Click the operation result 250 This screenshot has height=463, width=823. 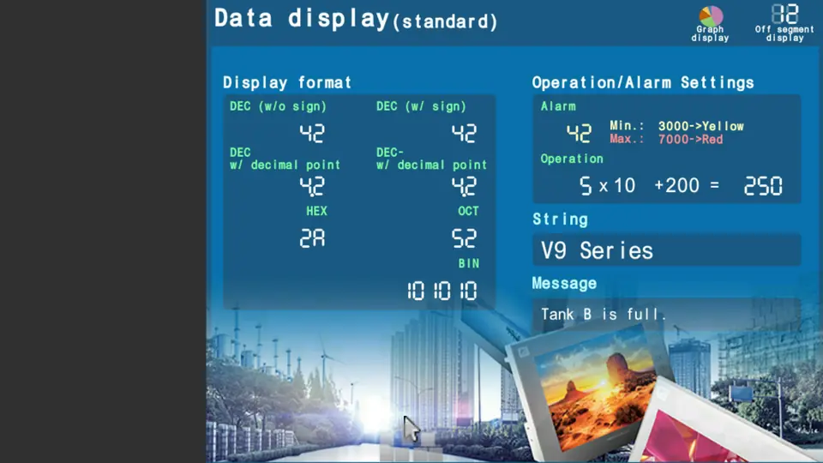(763, 186)
